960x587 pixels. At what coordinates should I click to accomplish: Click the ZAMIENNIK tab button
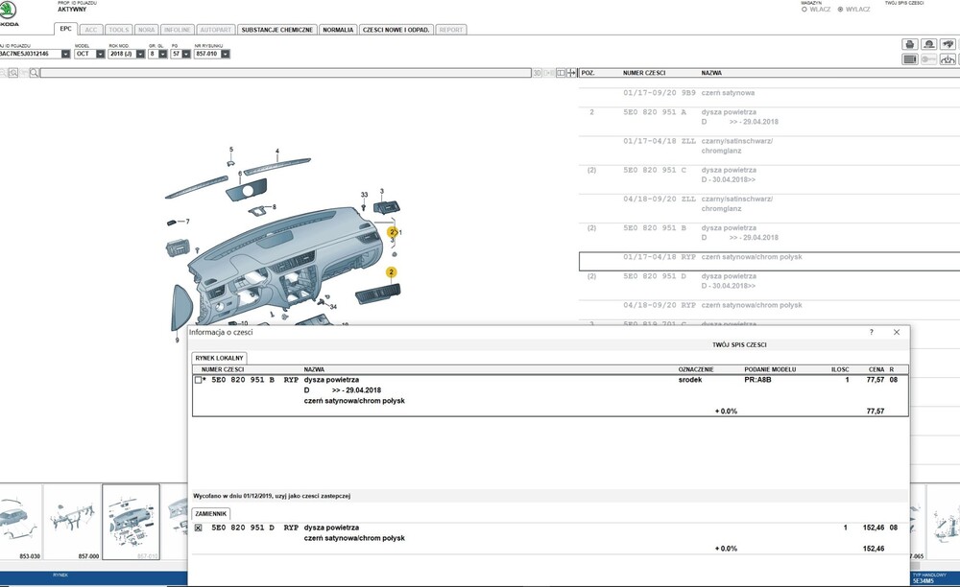(x=211, y=514)
